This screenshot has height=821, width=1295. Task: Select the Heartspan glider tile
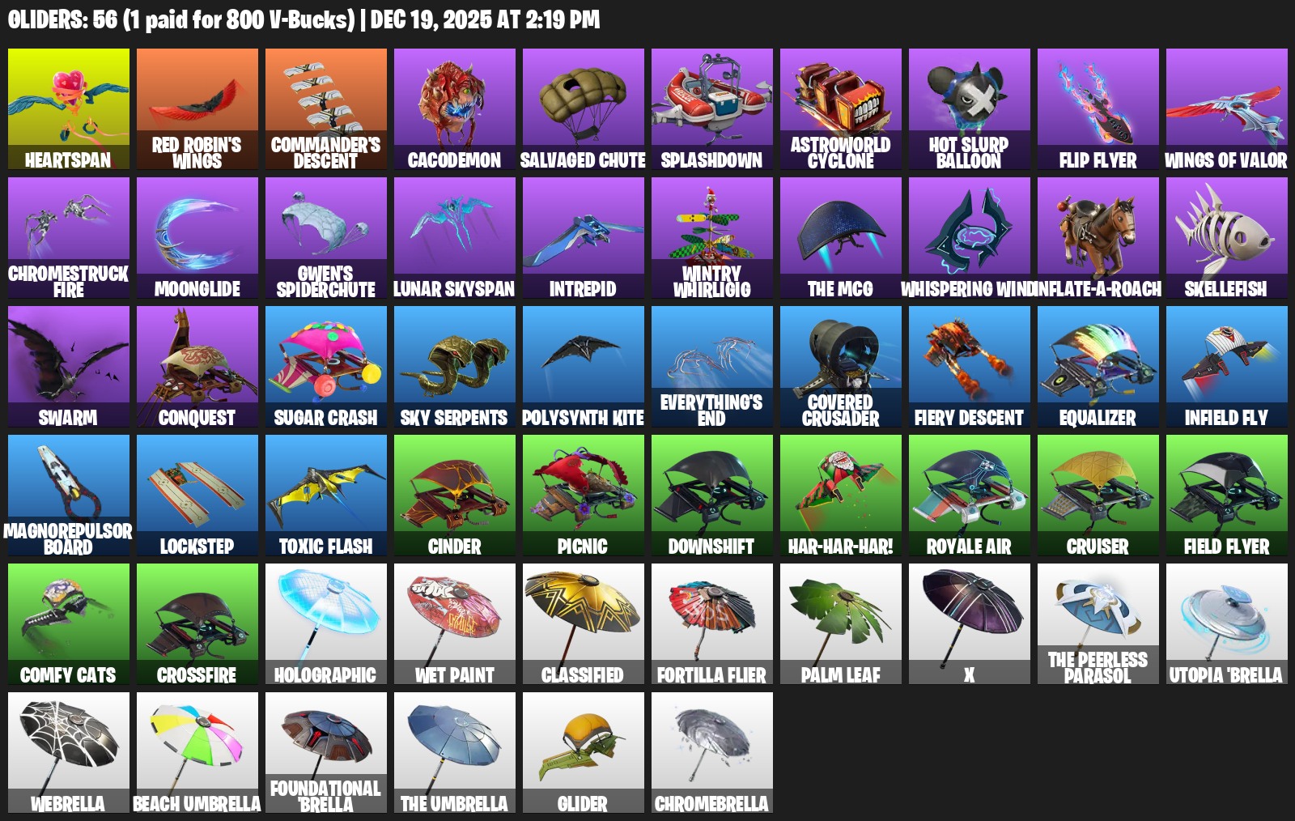click(x=69, y=109)
